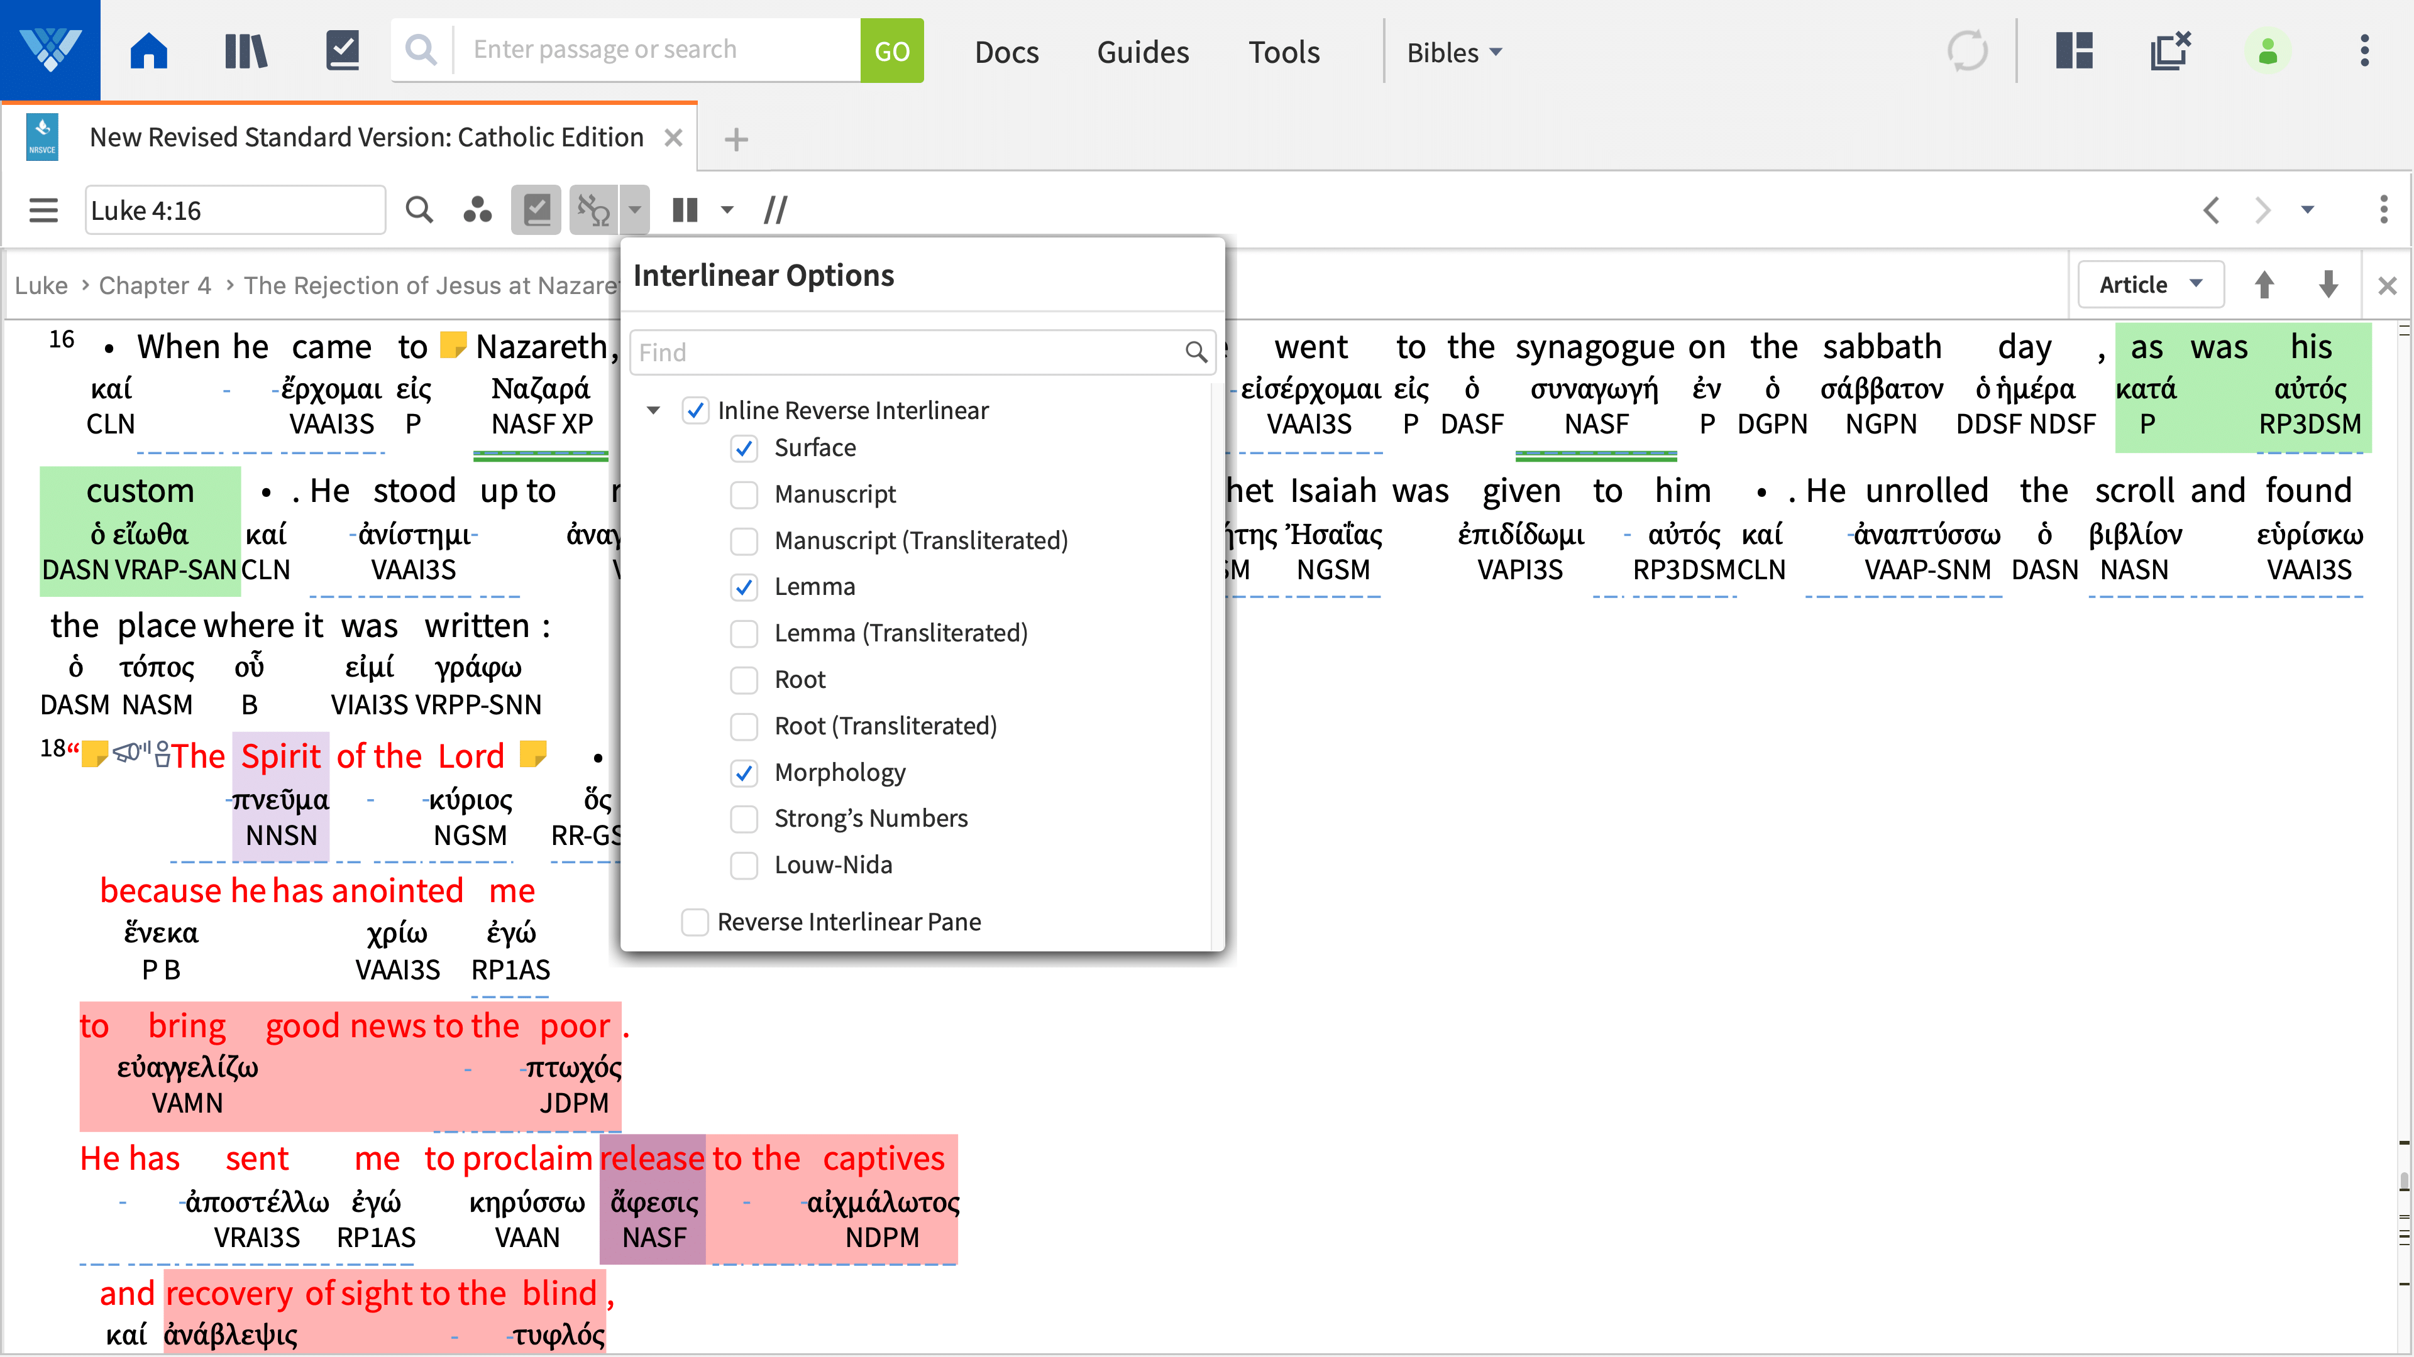
Task: Click the multiple resources columns icon
Action: point(685,210)
